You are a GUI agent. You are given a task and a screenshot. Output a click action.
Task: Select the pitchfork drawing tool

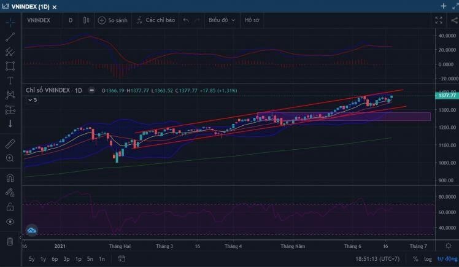[x=10, y=52]
